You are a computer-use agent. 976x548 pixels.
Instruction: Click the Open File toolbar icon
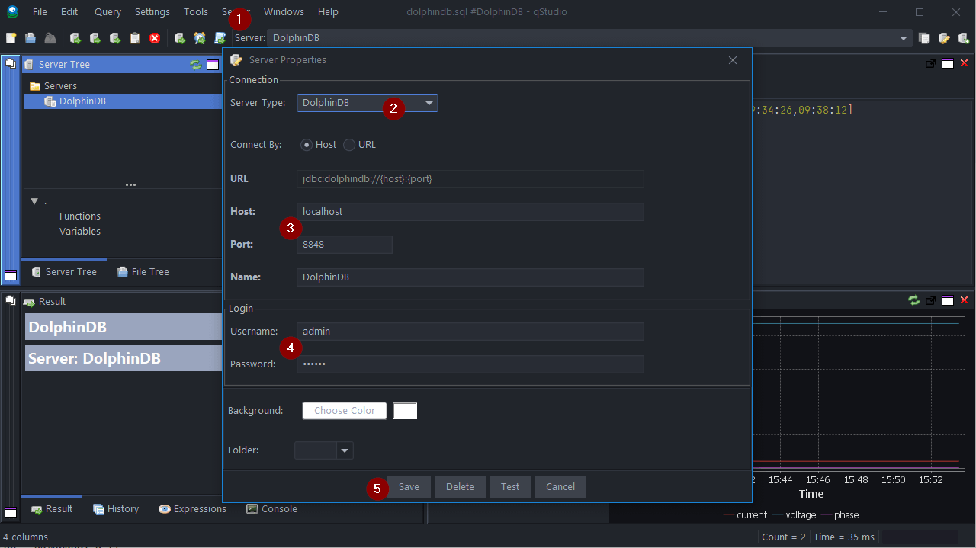click(30, 38)
